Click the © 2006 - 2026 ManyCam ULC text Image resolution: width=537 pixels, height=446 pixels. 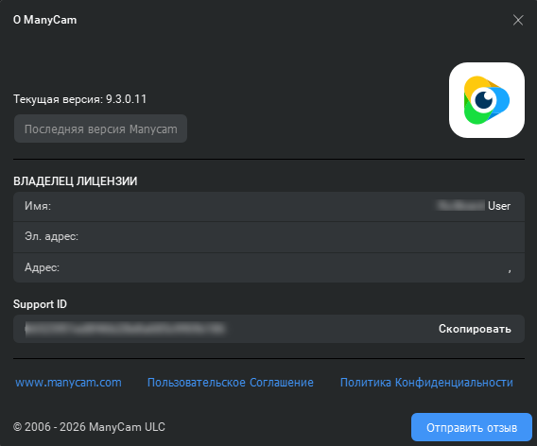click(89, 427)
